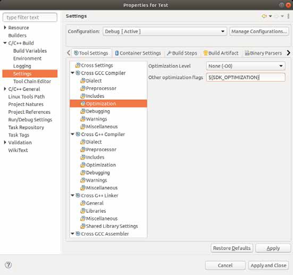Click the Cross Settings tool icon

tap(78, 65)
